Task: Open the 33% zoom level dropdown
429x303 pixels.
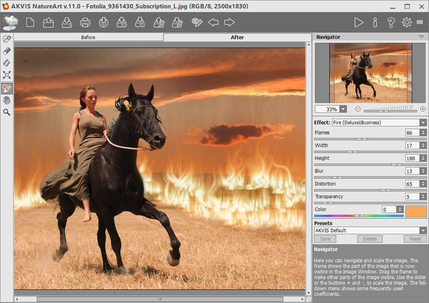Action: tap(343, 110)
